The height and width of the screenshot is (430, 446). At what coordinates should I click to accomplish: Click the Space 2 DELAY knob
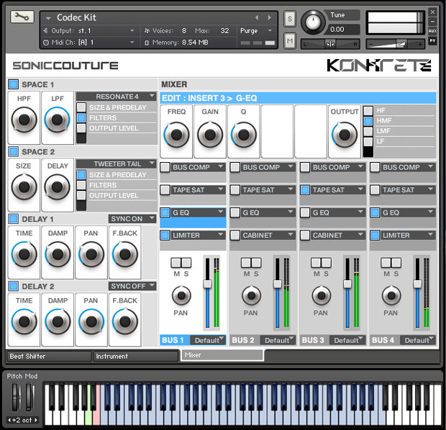(57, 187)
